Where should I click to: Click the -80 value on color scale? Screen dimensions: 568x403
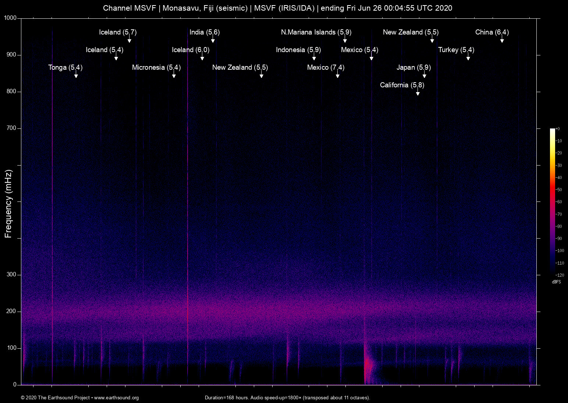558,226
